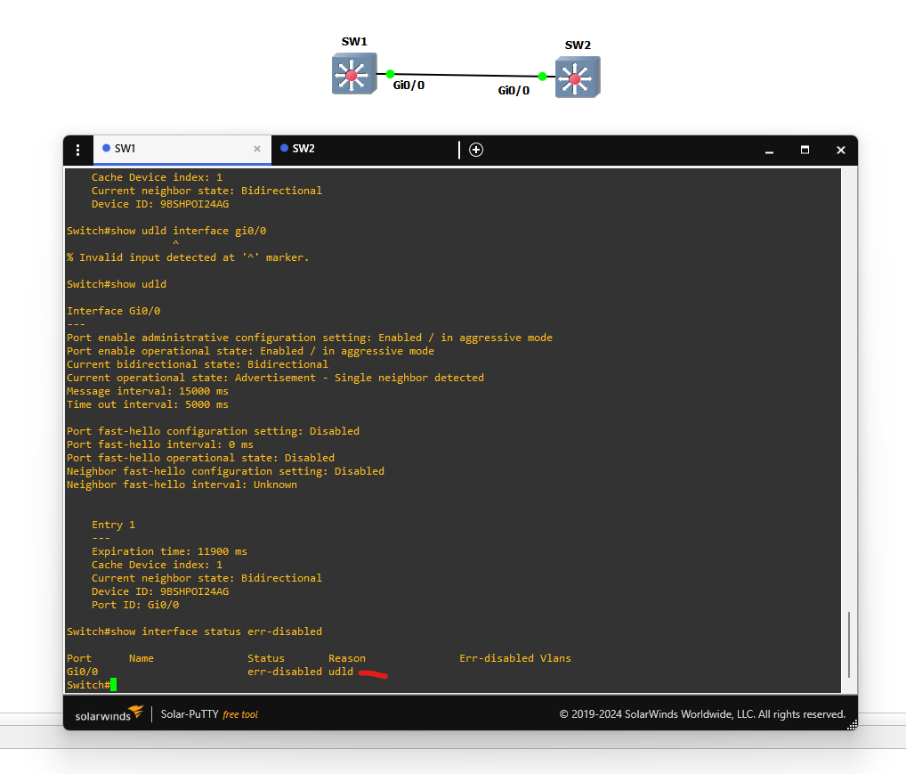This screenshot has width=906, height=774.
Task: Click 'Switch#show interface status err-disabled' line
Action: point(194,631)
